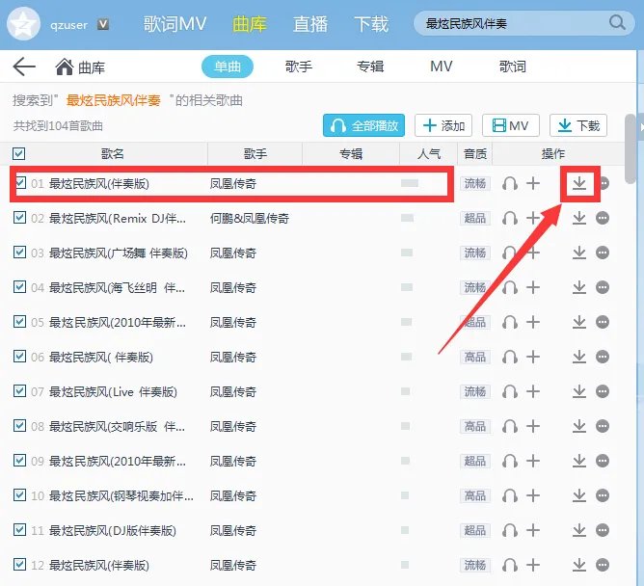
Task: Switch to the MV tab
Action: 442,67
